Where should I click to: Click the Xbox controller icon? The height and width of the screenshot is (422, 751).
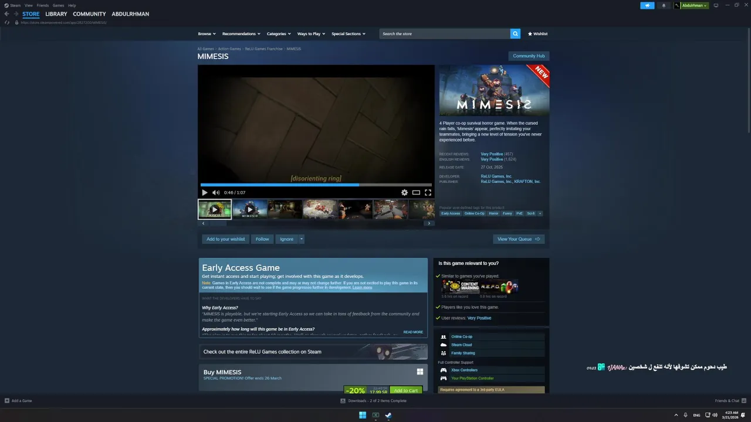point(444,370)
